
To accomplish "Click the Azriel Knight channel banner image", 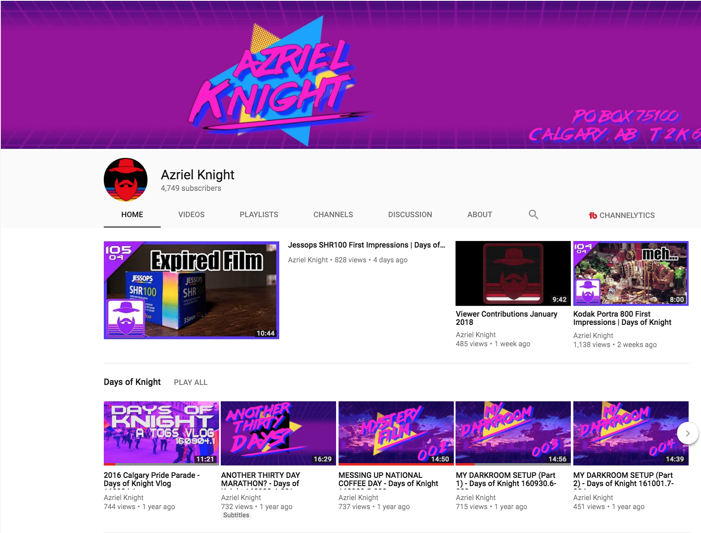I will tap(350, 74).
